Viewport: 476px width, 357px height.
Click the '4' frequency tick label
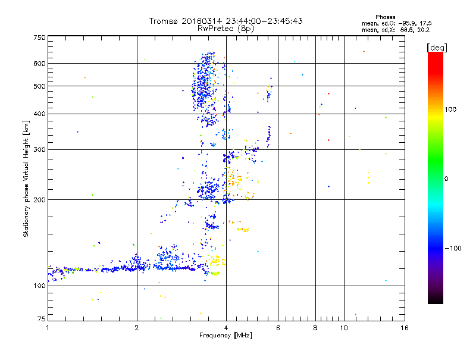click(x=226, y=328)
